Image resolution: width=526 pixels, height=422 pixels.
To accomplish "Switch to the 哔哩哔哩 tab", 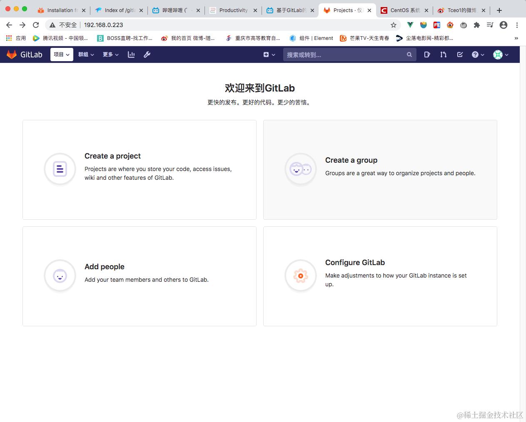I will 176,10.
